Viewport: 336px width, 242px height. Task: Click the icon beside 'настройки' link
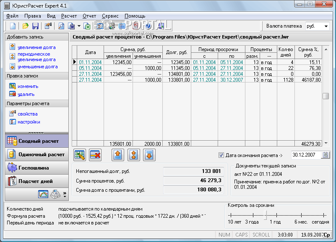tap(13, 122)
